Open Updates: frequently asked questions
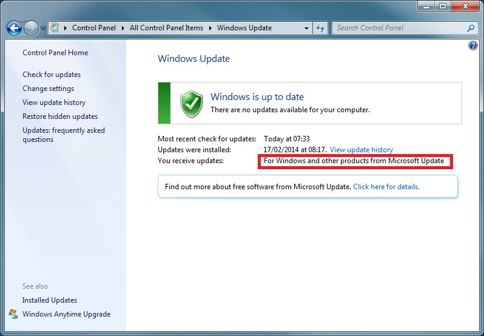The height and width of the screenshot is (336, 484). 64,135
